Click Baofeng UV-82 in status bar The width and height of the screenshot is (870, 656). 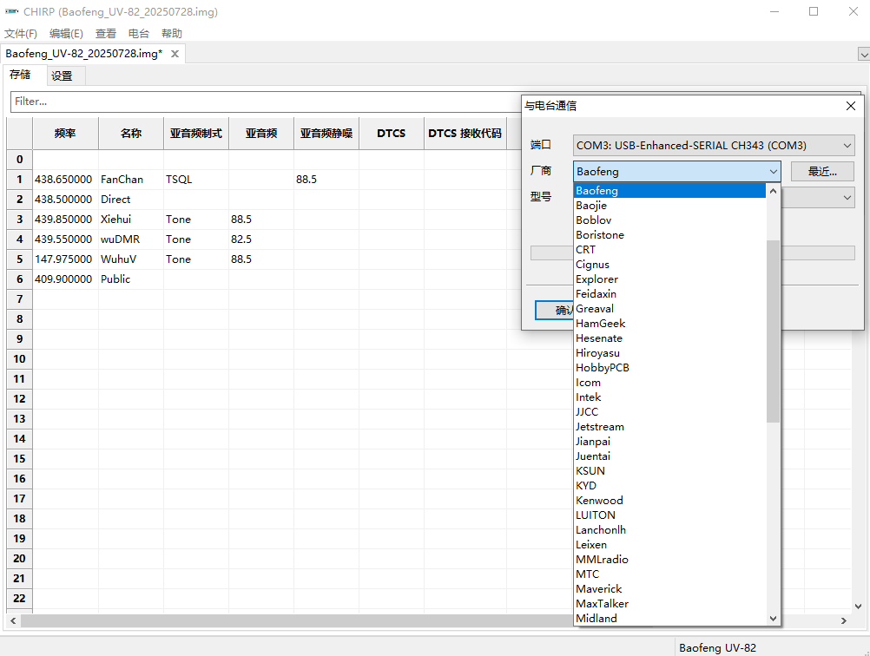point(717,647)
